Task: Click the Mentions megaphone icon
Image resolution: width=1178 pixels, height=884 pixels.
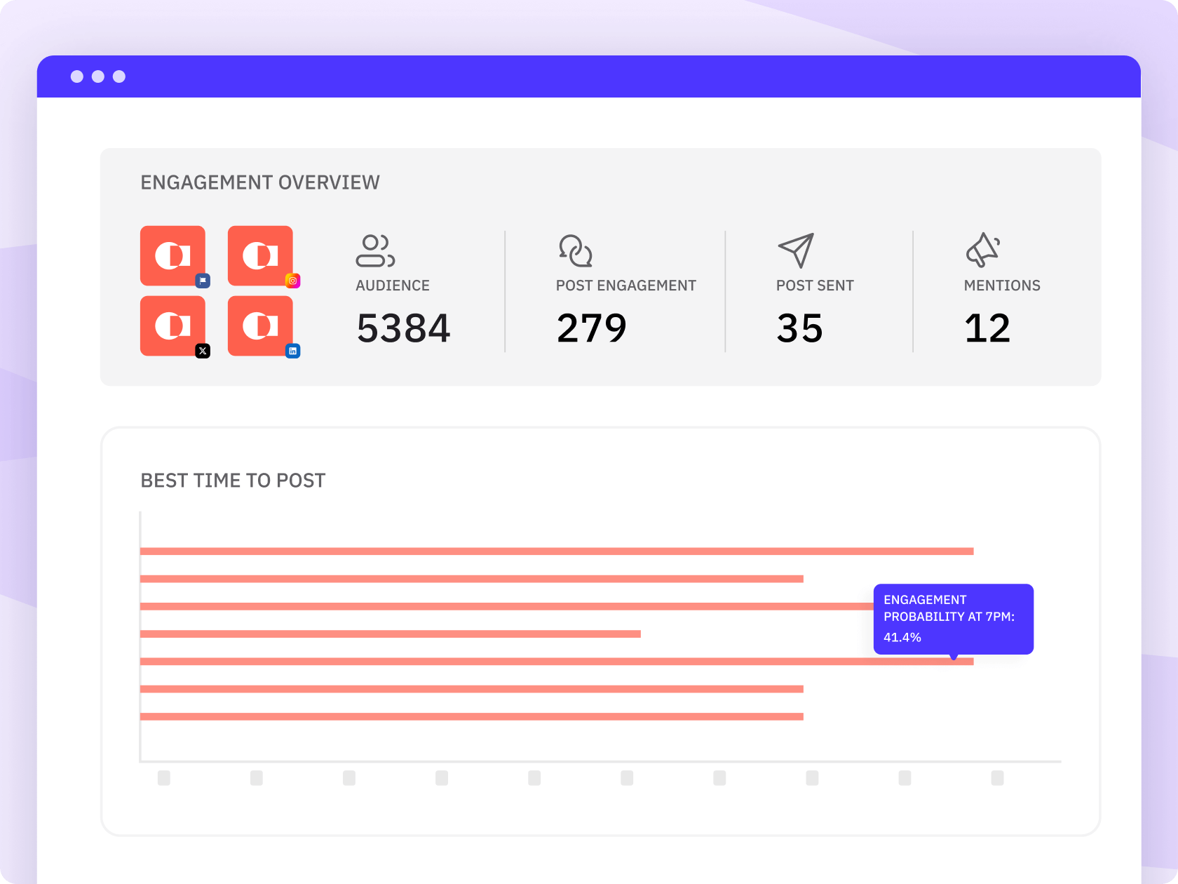Action: pyautogui.click(x=983, y=250)
